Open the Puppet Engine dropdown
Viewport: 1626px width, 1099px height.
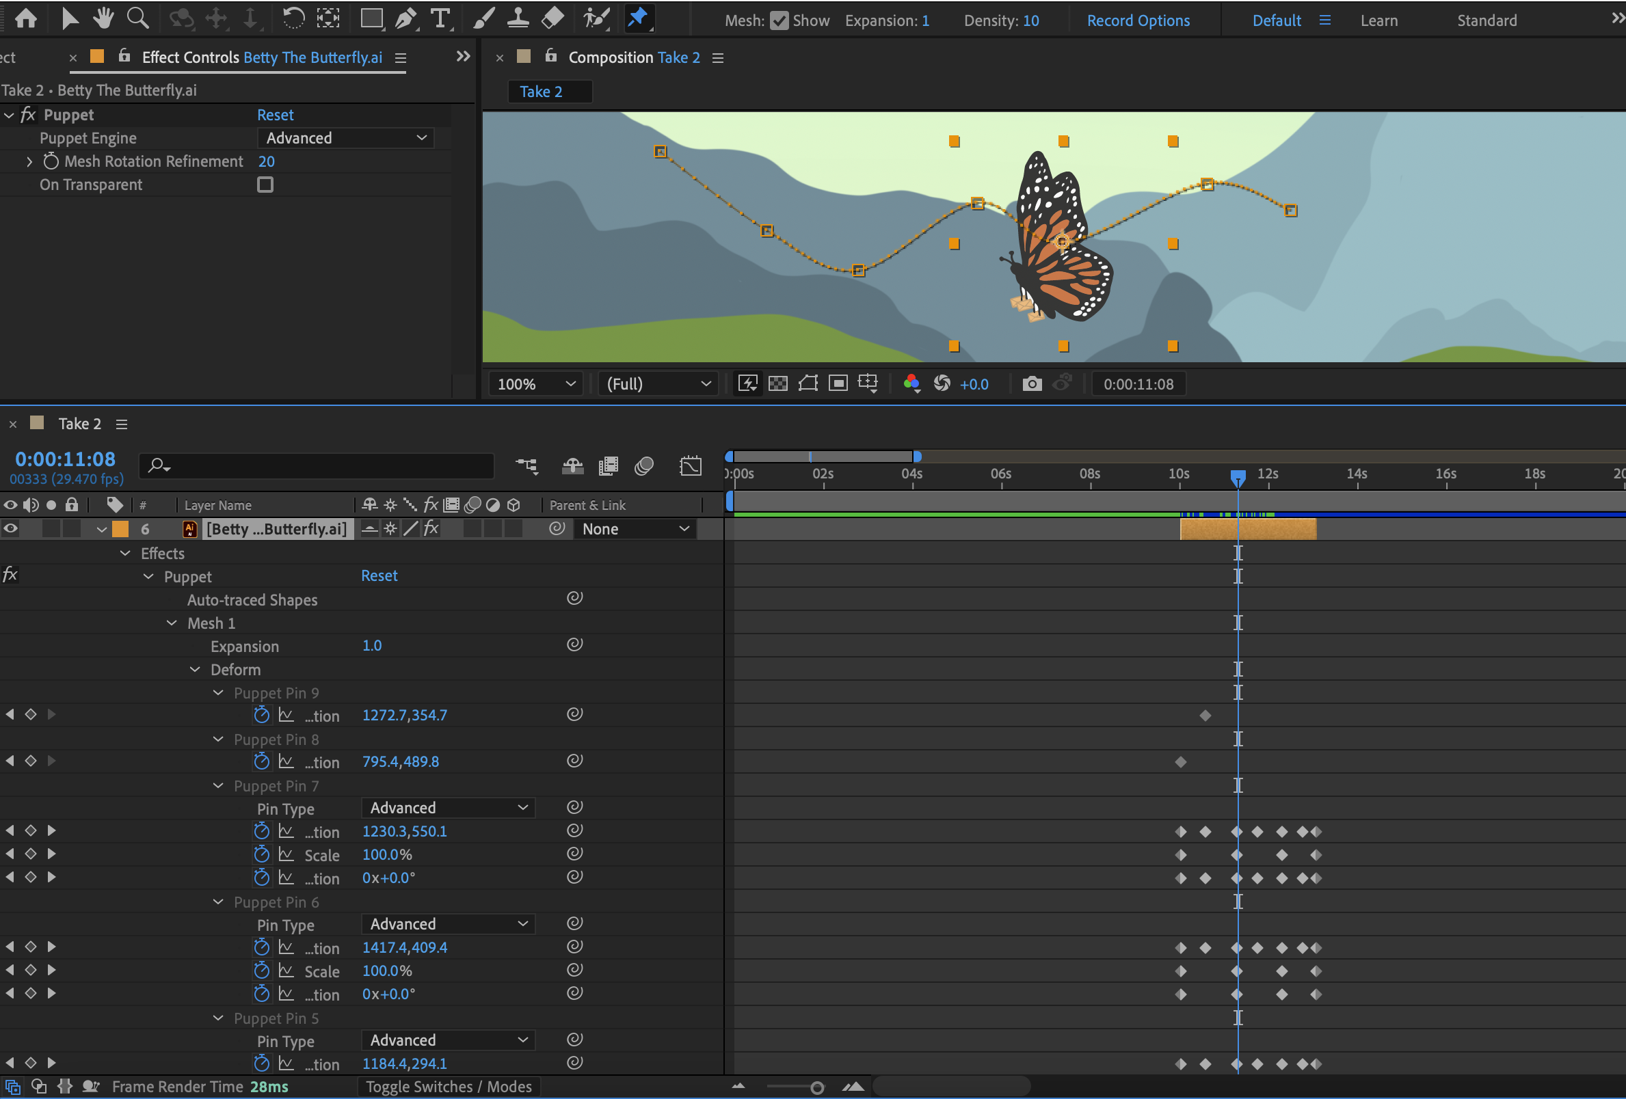(345, 138)
